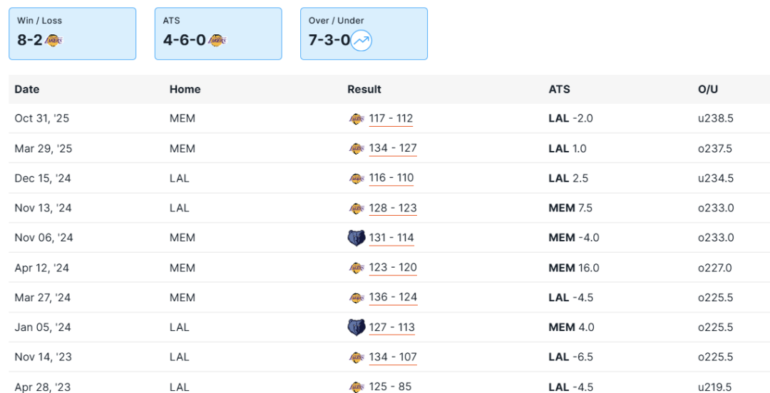Click Lakers logo in Oct 31, '25 row

click(x=356, y=119)
